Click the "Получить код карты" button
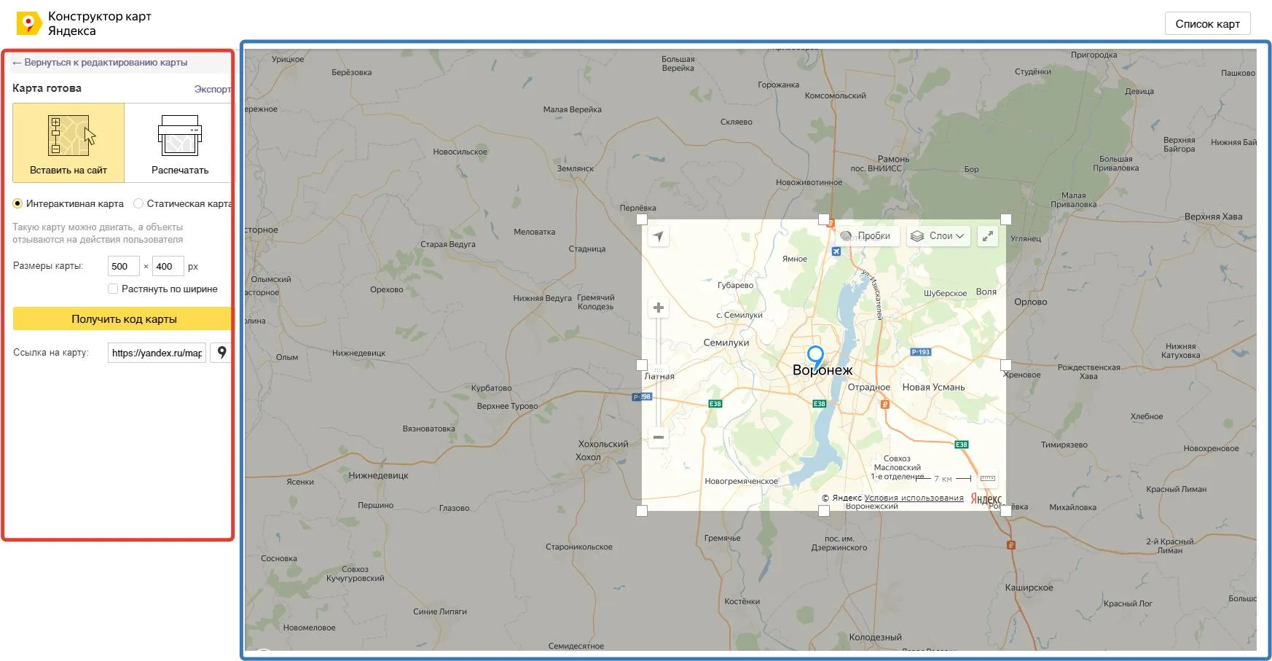 [x=123, y=319]
